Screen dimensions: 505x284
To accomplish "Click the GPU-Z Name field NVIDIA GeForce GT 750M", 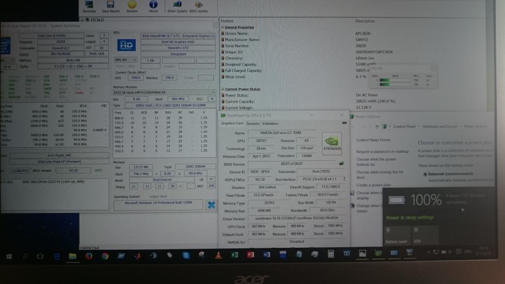I will 282,133.
